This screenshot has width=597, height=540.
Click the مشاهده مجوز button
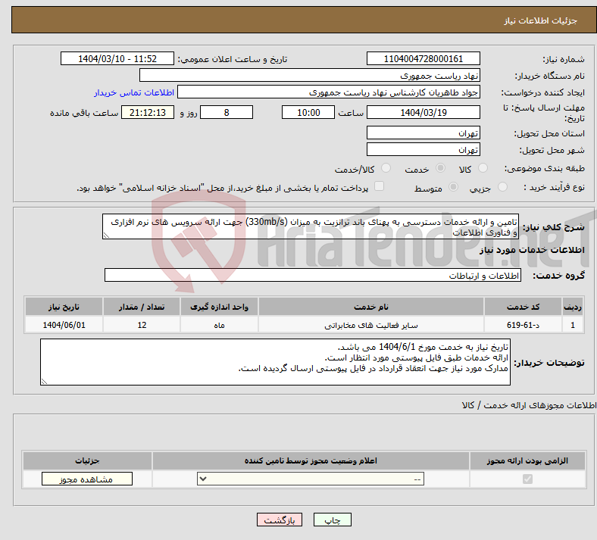tap(87, 479)
